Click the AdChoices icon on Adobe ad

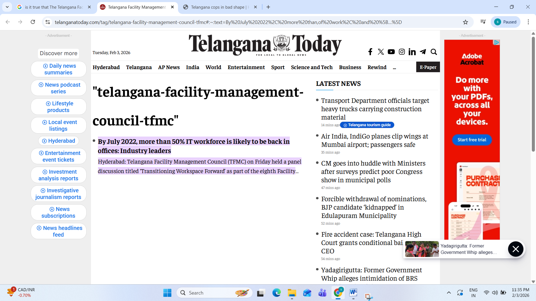pos(497,42)
